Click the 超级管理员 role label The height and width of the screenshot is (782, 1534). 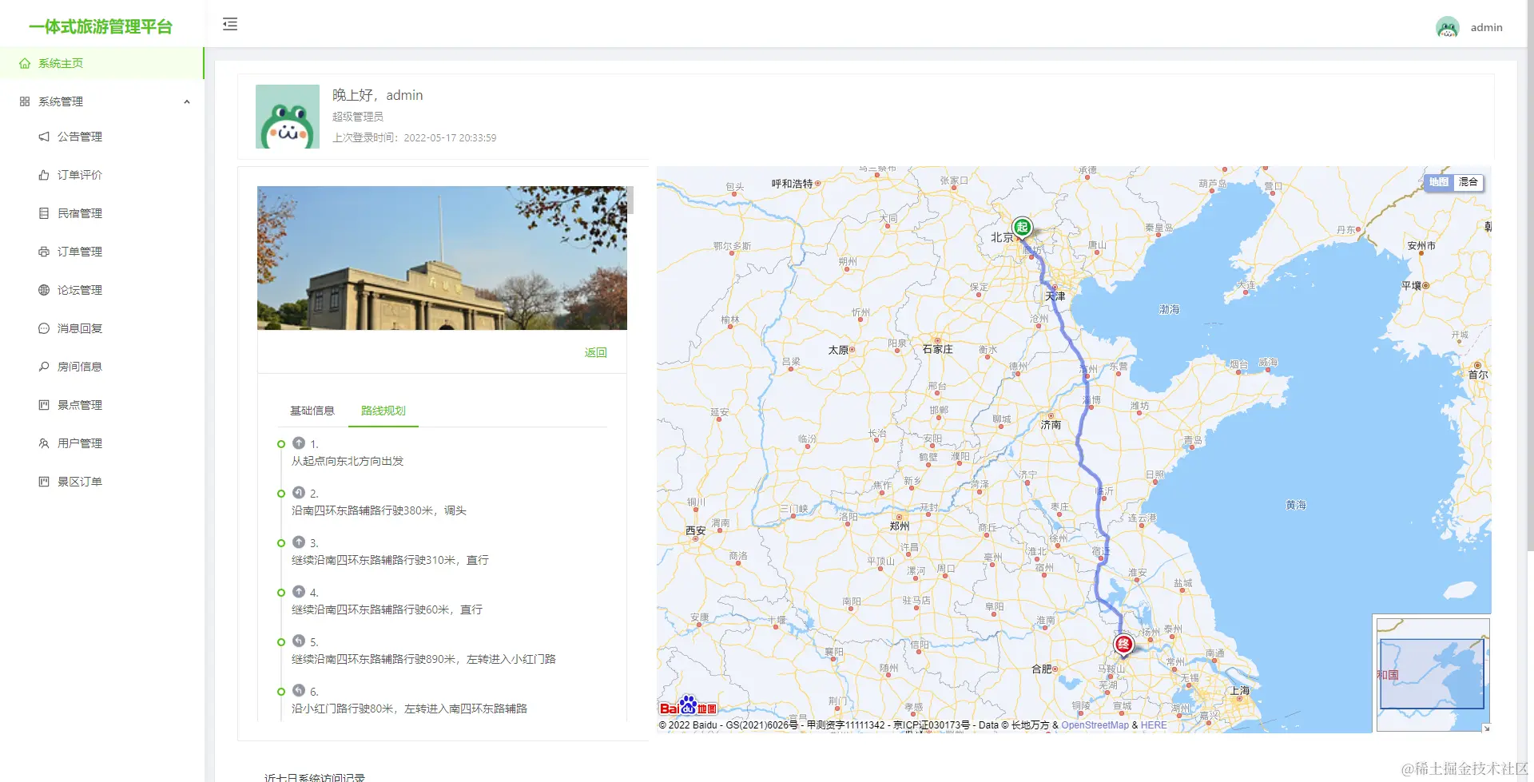pyautogui.click(x=358, y=117)
